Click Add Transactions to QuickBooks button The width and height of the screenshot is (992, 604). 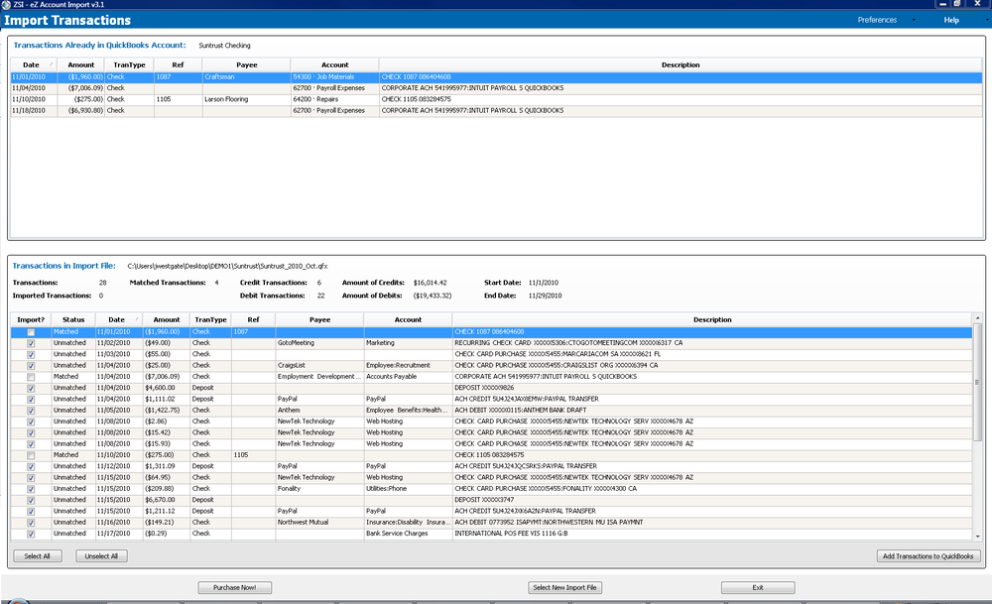pyautogui.click(x=930, y=556)
